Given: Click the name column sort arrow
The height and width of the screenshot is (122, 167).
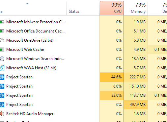Looking at the screenshot, I should click(27, 4).
